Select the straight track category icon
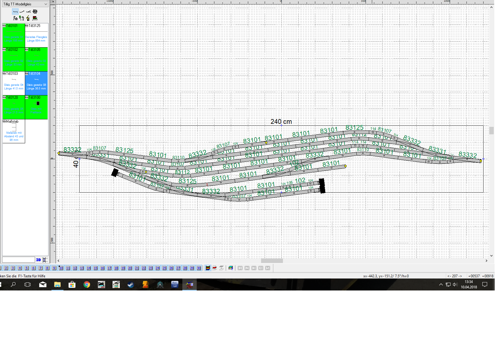Viewport: 503px width, 350px height. click(x=15, y=12)
